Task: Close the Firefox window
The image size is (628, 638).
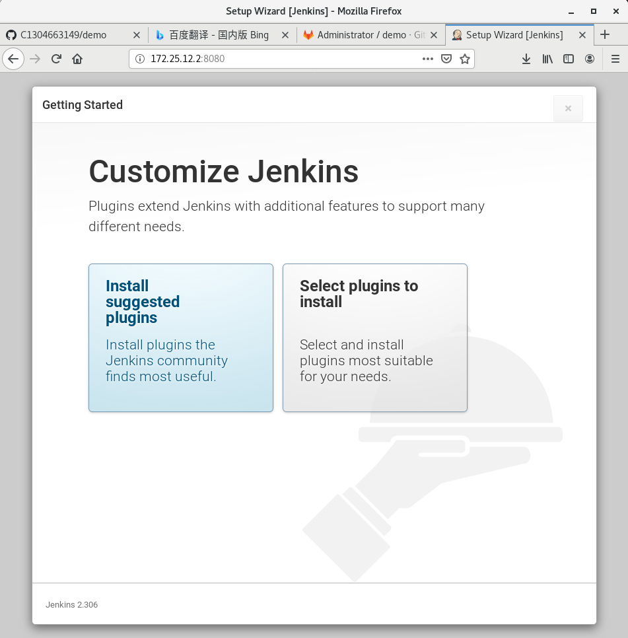Action: coord(616,11)
